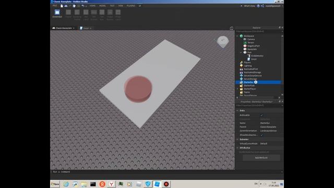Click the EN language indicator in tray

coord(256,184)
